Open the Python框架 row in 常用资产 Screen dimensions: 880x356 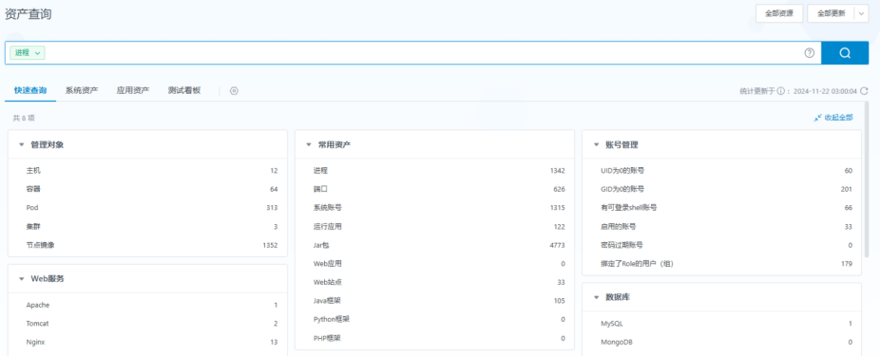(435, 319)
